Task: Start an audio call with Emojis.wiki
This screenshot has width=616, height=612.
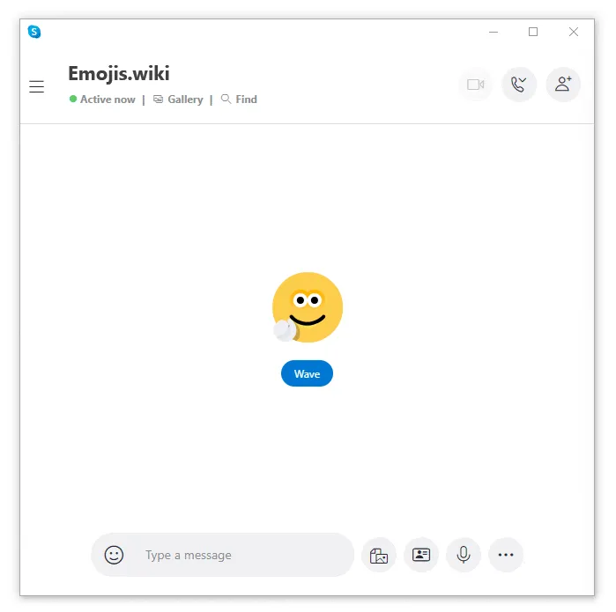Action: pyautogui.click(x=519, y=85)
